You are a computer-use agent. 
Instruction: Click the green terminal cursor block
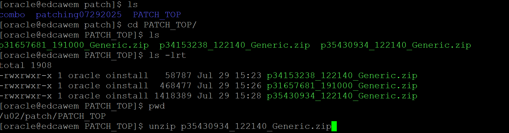(334, 126)
